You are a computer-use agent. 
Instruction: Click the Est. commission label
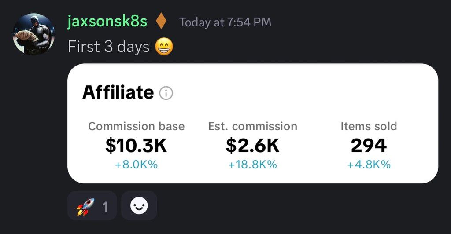253,126
